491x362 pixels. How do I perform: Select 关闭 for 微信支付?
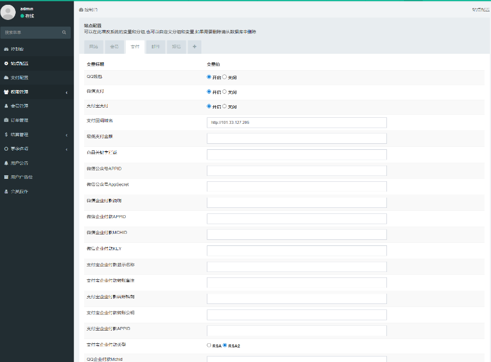[x=225, y=92]
